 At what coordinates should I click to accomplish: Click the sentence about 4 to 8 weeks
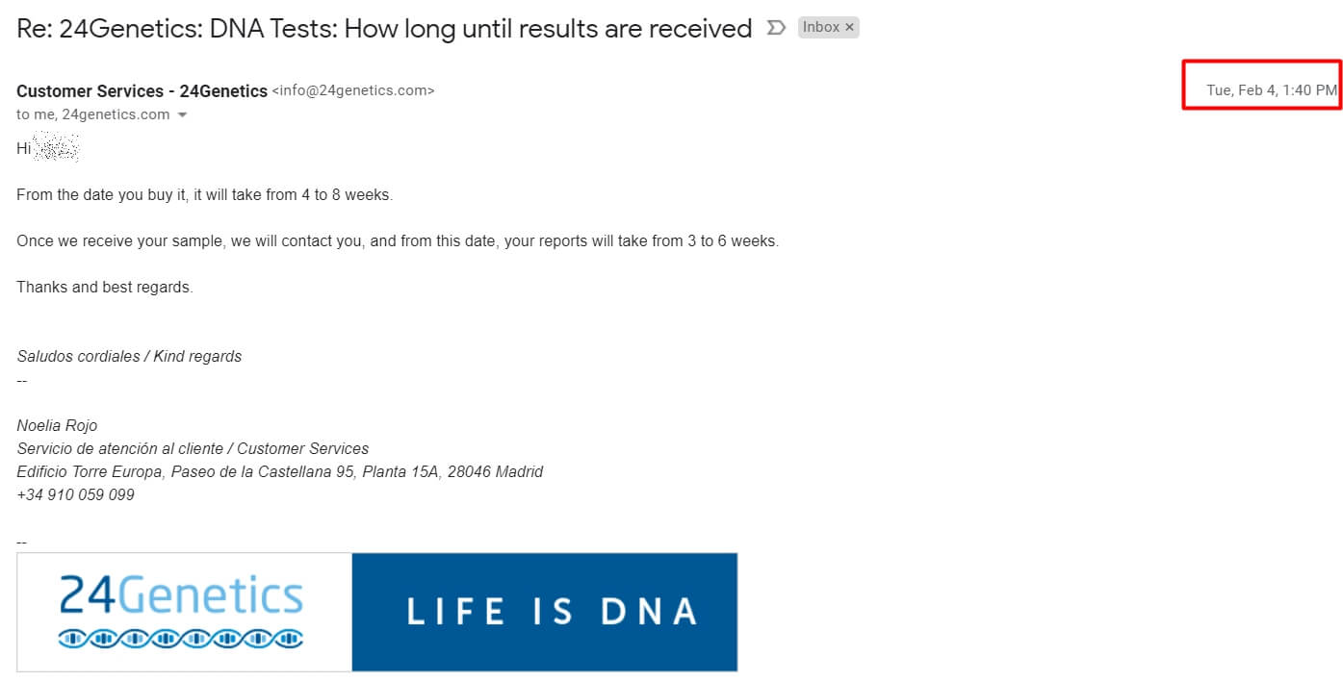[204, 195]
